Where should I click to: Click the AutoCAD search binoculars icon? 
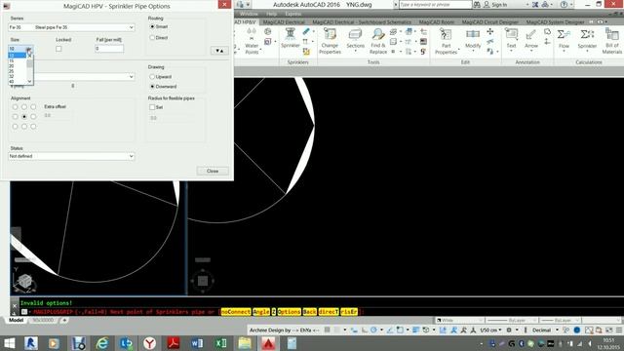[x=477, y=5]
